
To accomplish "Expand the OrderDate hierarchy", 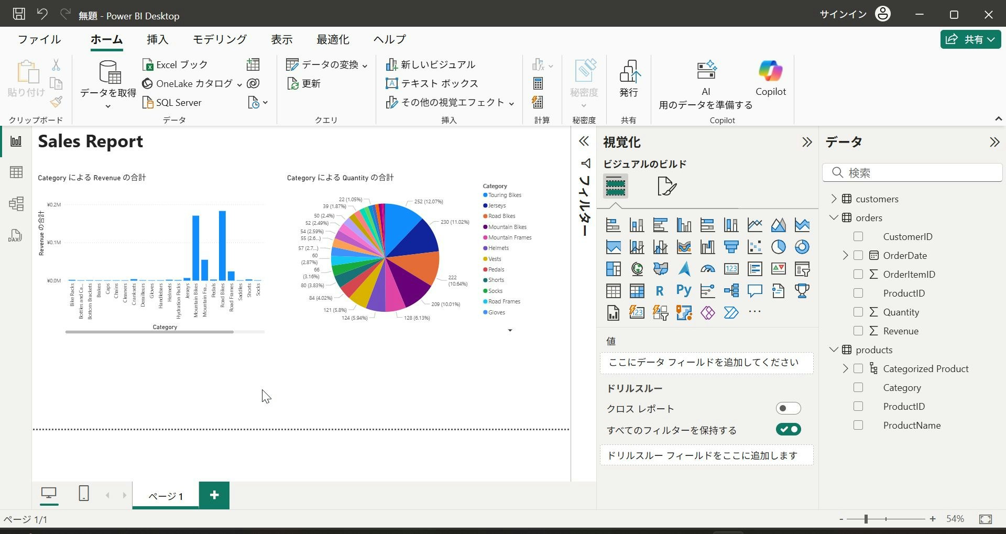I will 845,255.
